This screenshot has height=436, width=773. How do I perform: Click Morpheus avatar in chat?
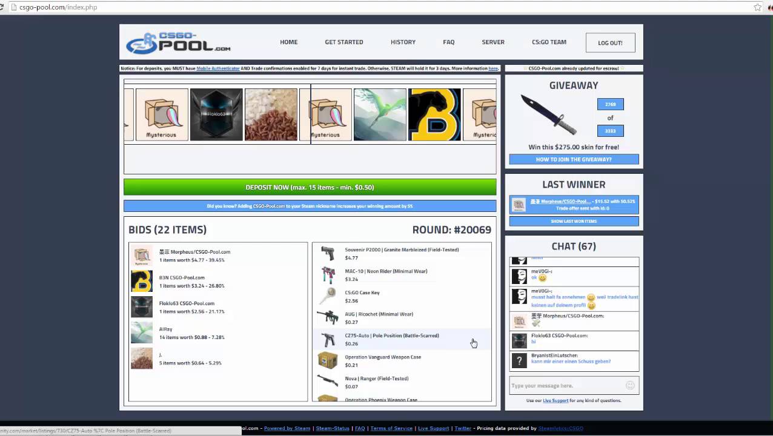coord(519,321)
